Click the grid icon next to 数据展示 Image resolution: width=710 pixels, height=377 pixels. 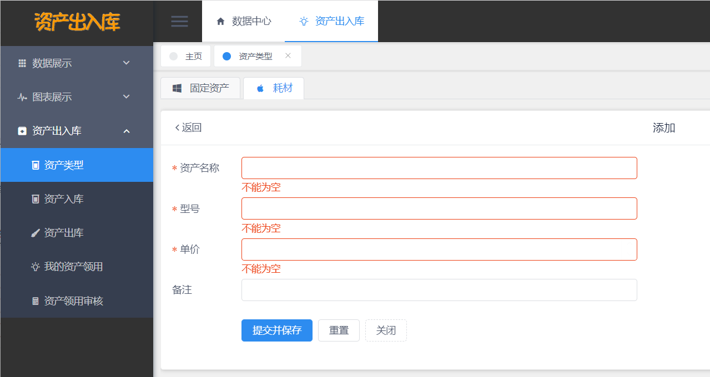point(22,63)
